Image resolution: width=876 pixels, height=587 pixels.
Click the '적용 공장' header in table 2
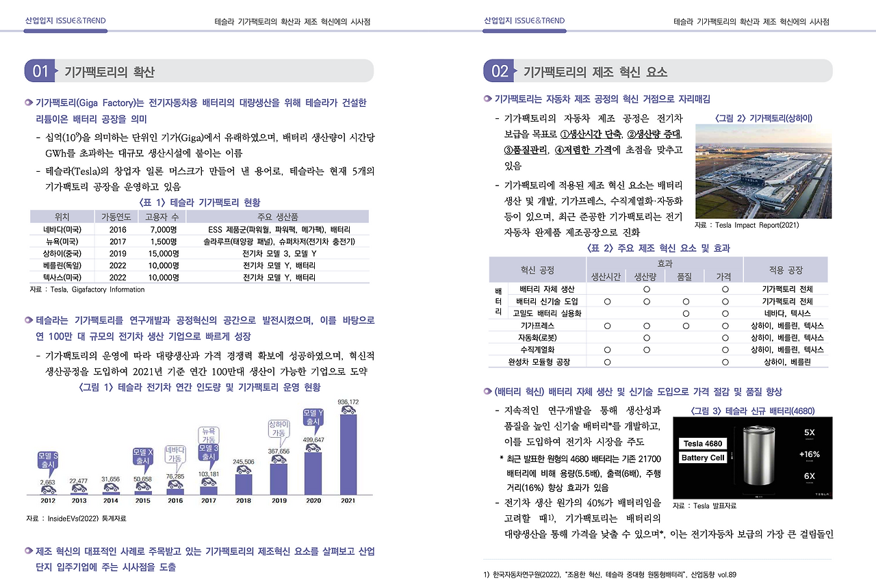pos(786,270)
